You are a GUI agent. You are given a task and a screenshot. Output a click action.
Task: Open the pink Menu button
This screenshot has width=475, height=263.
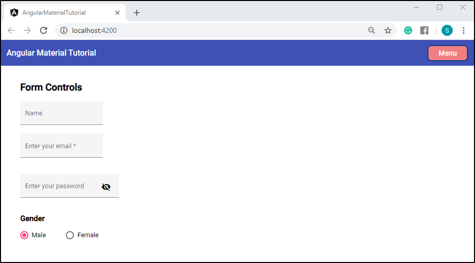(x=448, y=53)
